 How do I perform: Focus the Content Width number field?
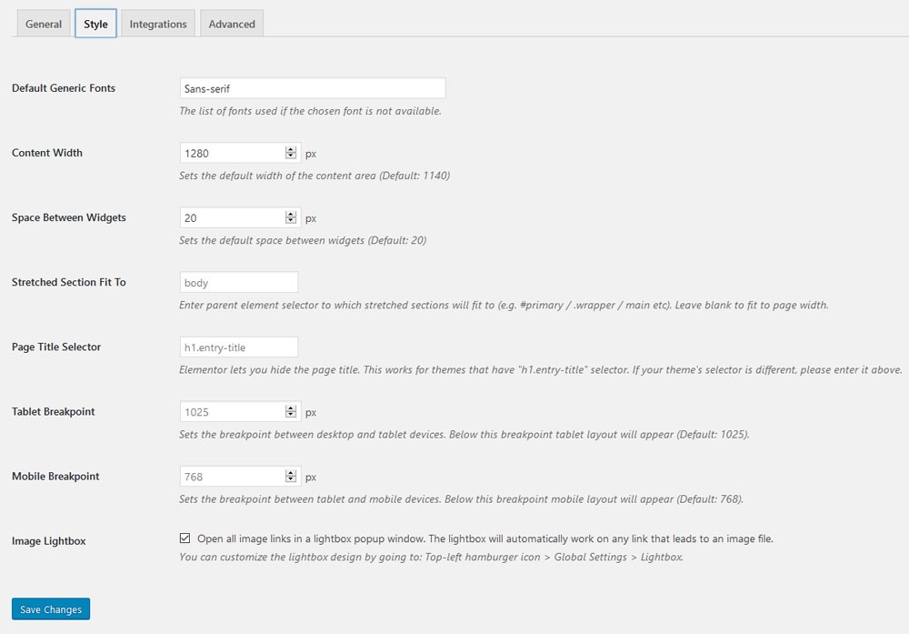(x=233, y=153)
